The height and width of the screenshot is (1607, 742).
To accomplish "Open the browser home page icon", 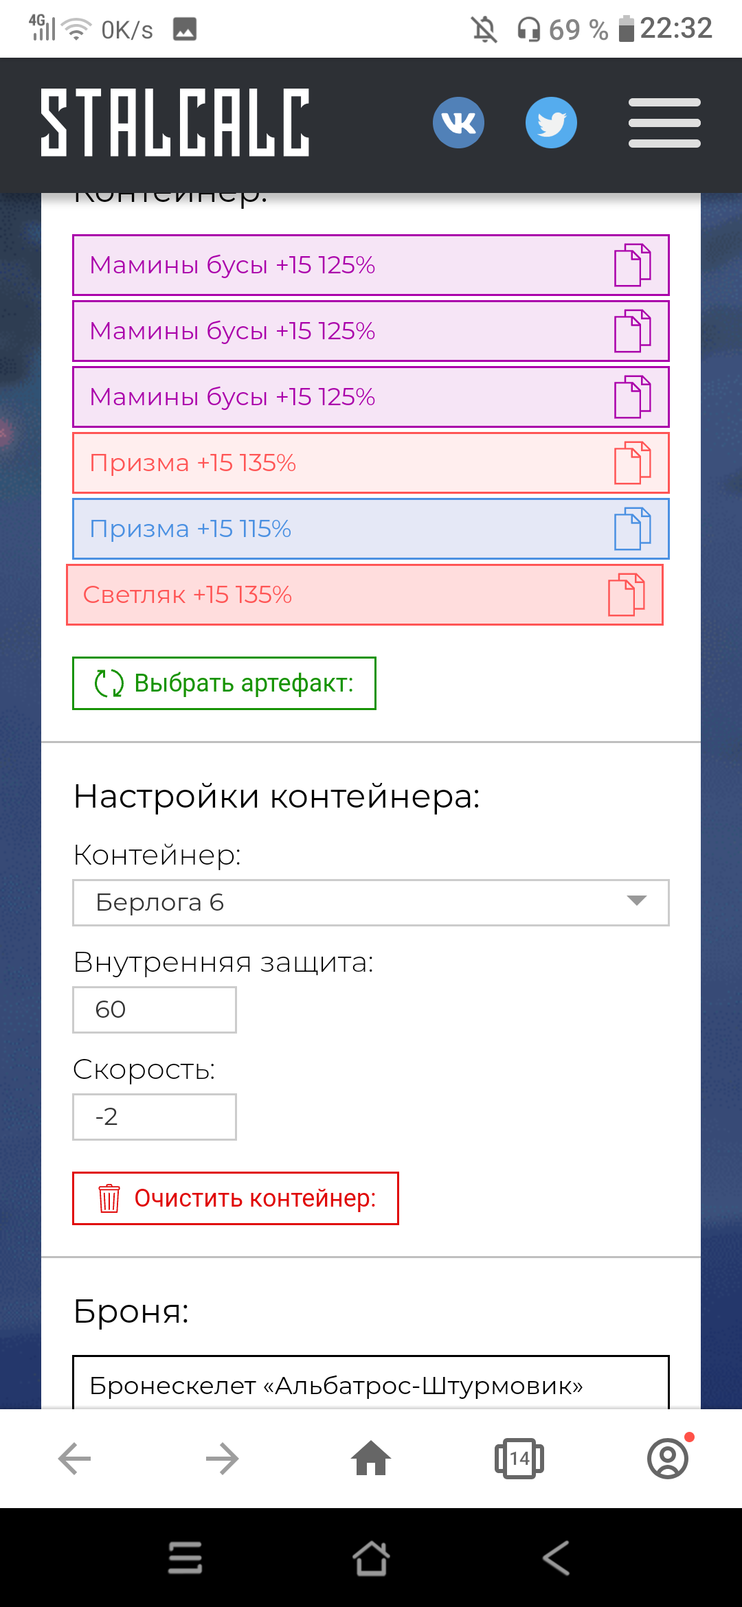I will [x=371, y=1458].
